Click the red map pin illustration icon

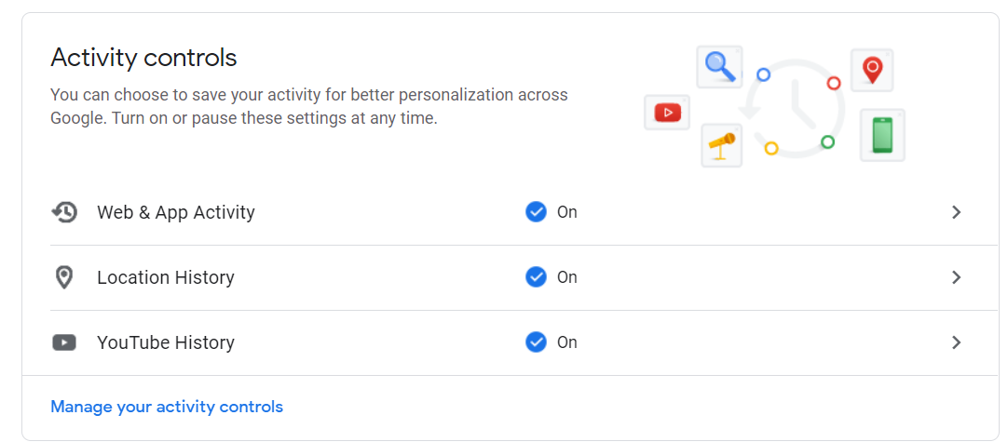[872, 70]
